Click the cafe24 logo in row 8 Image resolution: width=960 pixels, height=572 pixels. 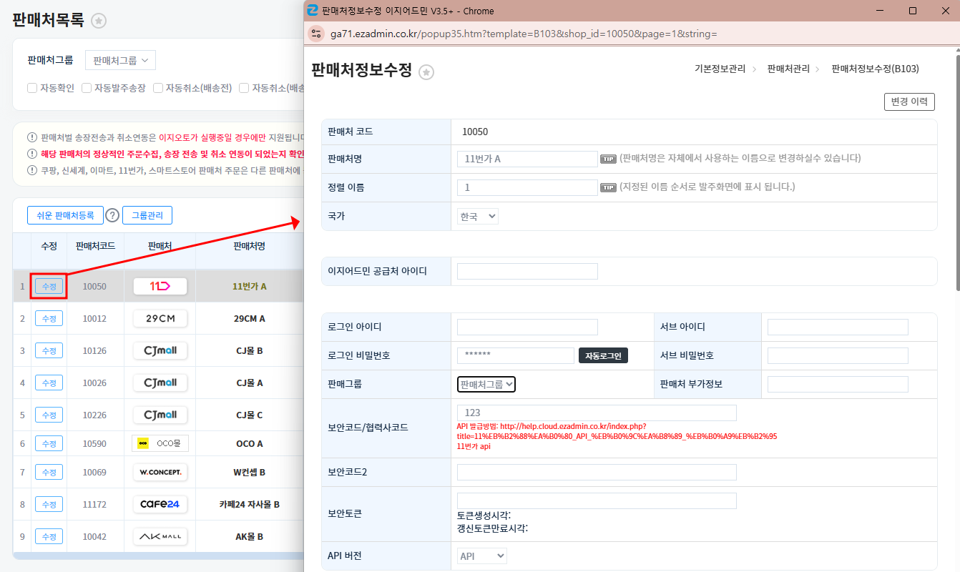(x=160, y=504)
